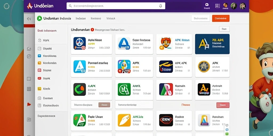Open Aotnaih with the black and orange A icon

click(212, 90)
